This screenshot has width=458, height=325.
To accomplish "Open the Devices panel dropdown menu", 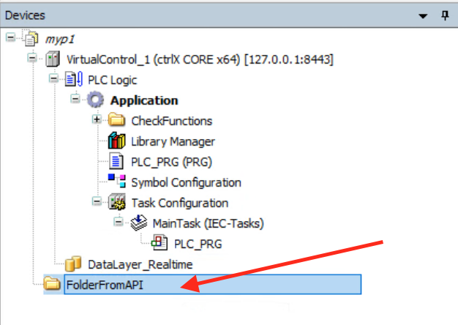I will coord(423,16).
